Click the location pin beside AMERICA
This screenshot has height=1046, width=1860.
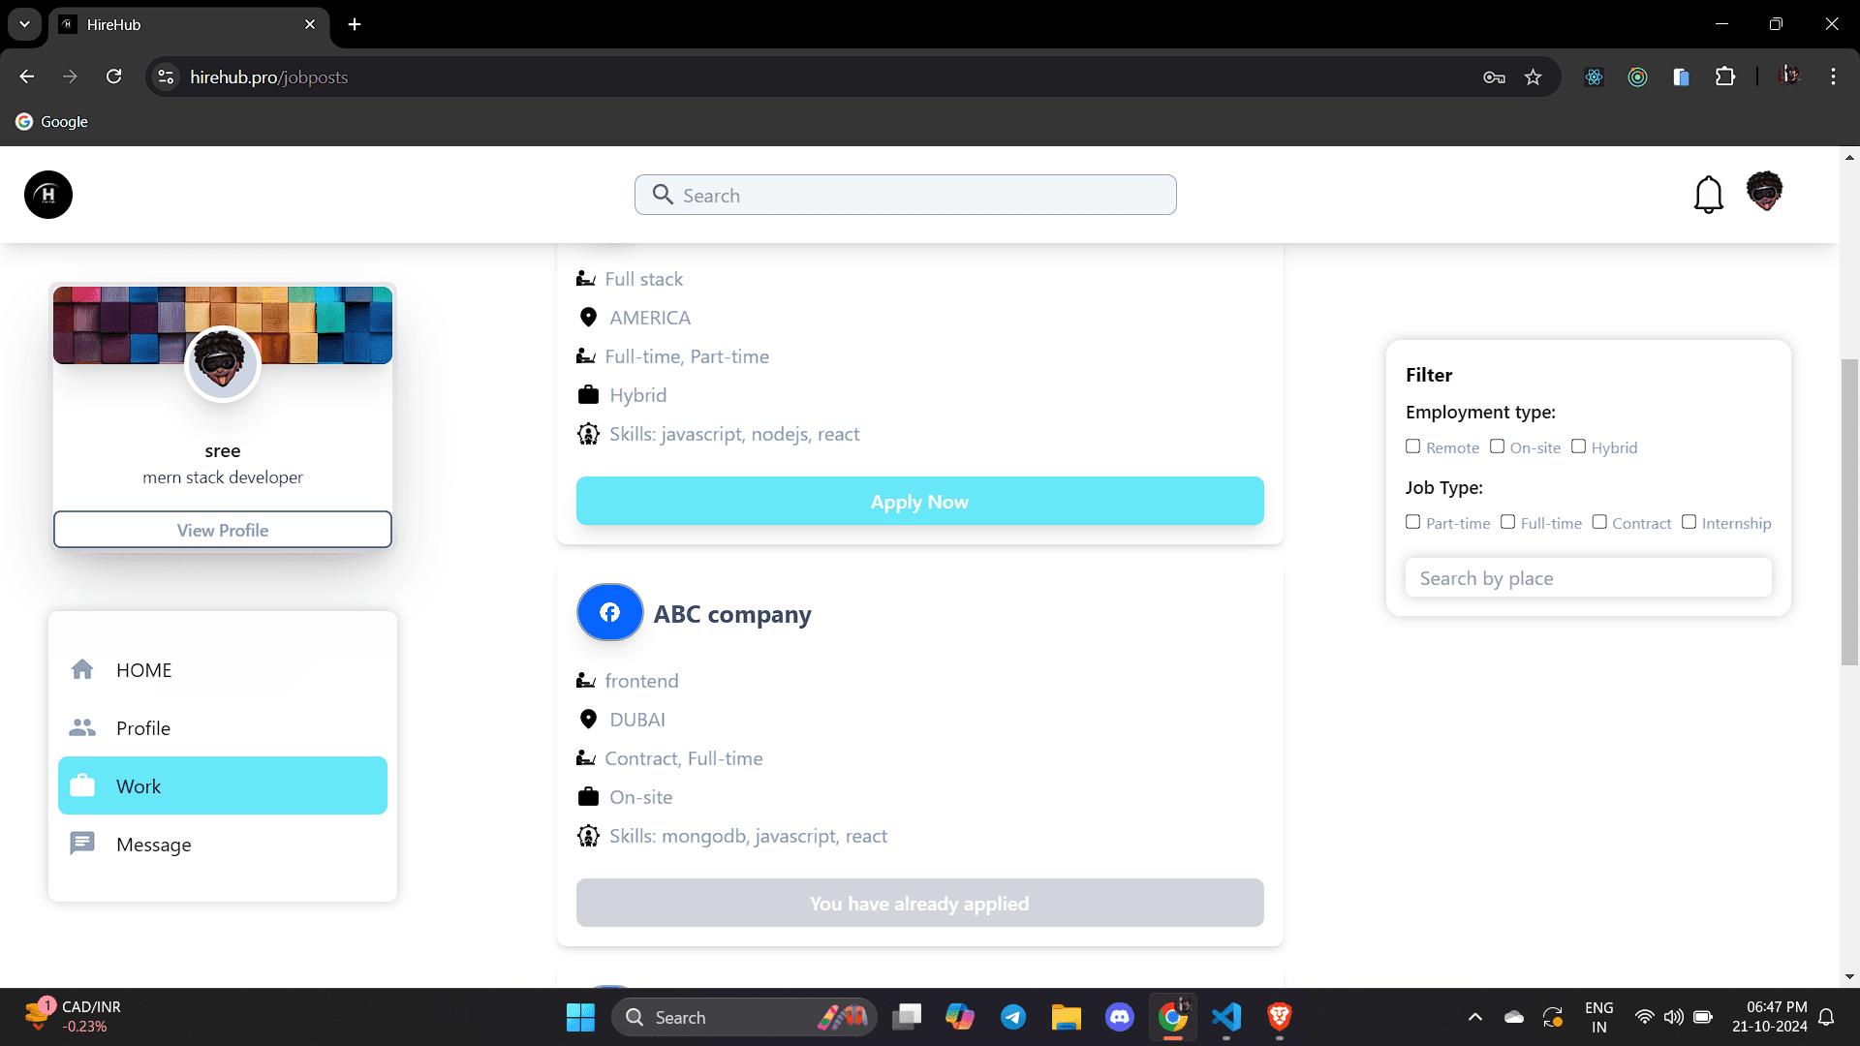click(588, 318)
